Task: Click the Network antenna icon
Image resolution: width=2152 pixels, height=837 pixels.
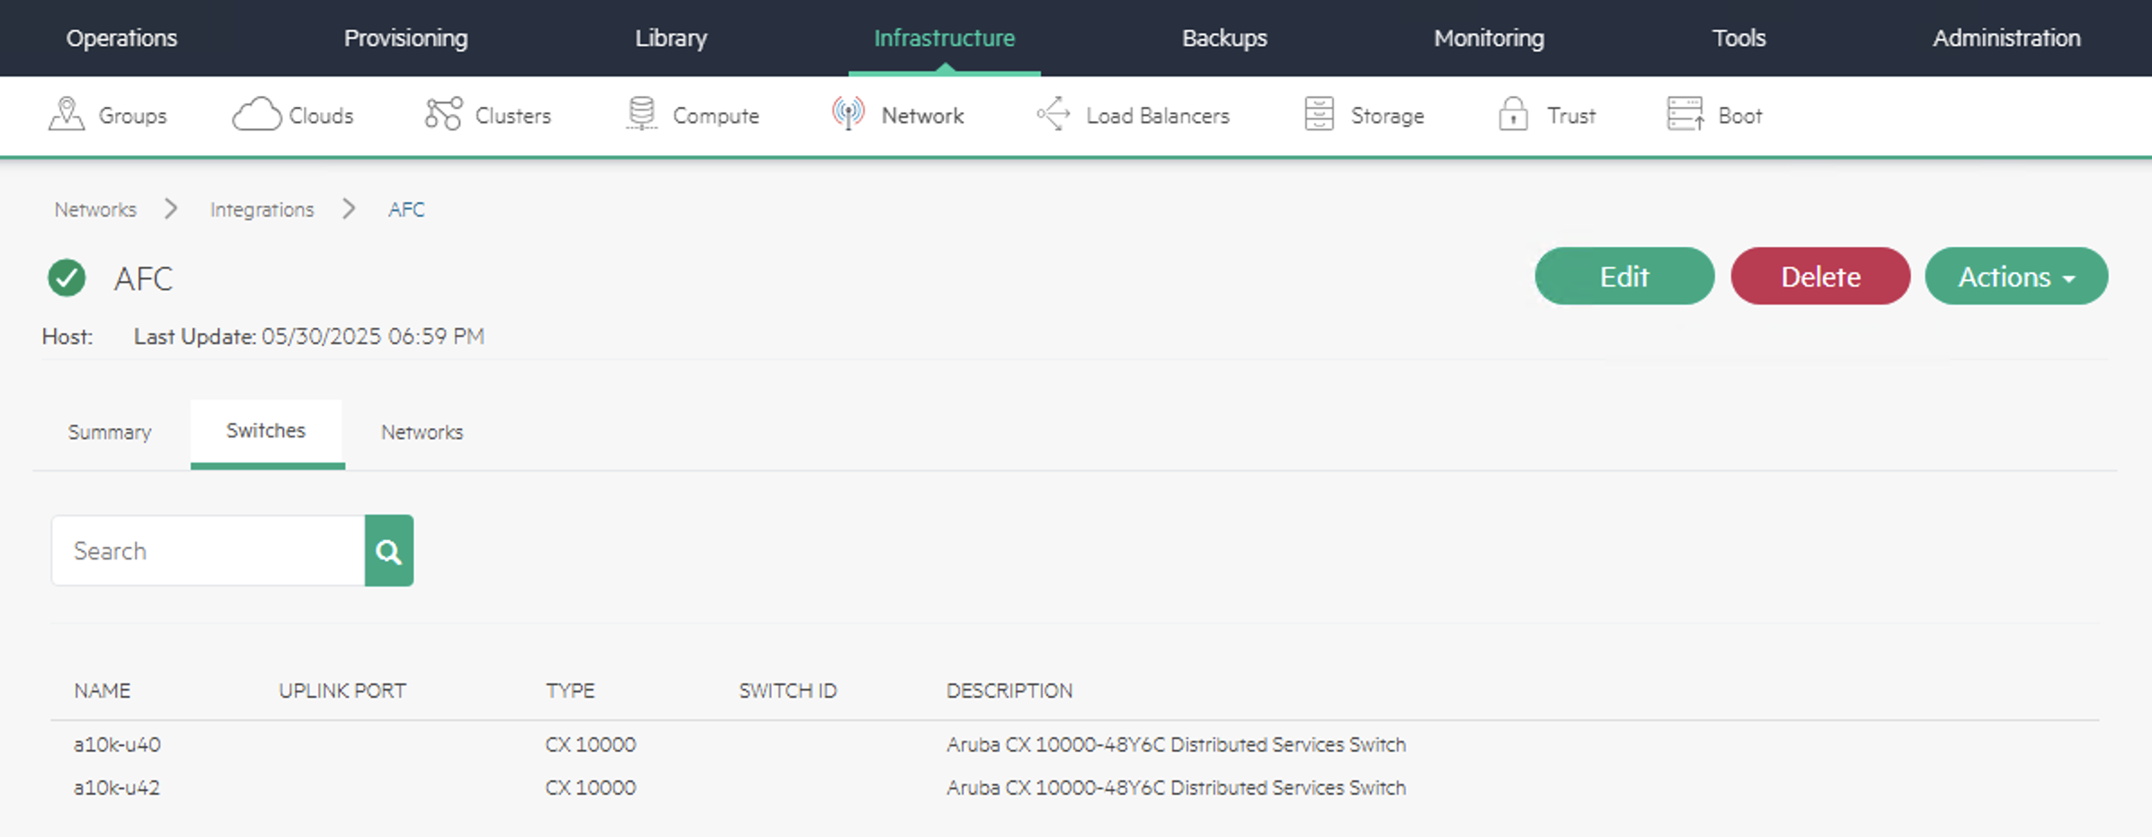Action: coord(848,114)
